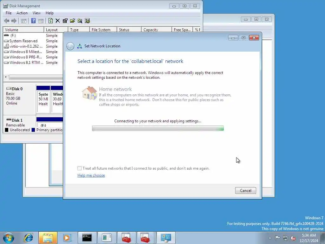The image size is (325, 244).
Task: Click the taskbar clock showing 5:34 AM
Action: click(308, 238)
